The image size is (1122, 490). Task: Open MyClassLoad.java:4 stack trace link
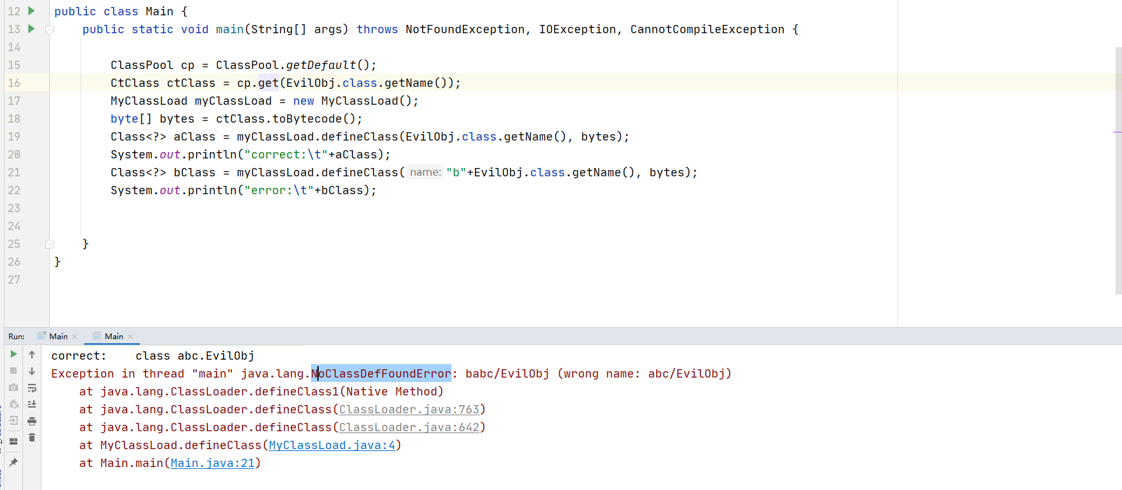click(331, 445)
